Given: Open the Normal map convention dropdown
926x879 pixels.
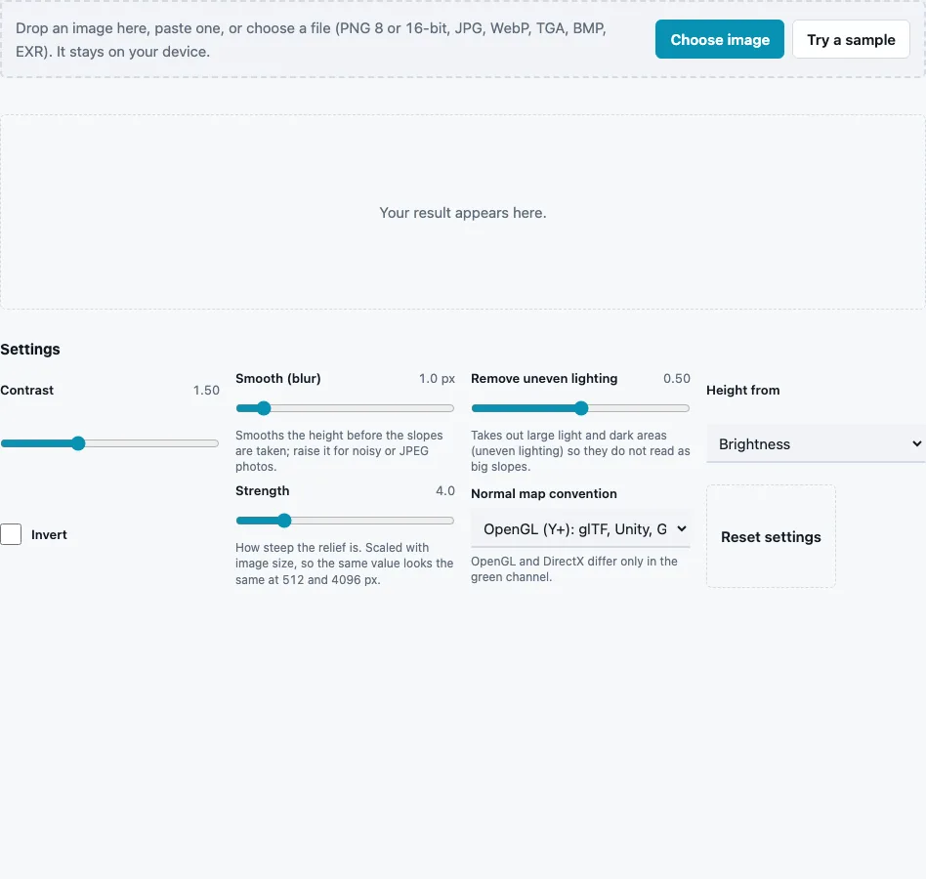Looking at the screenshot, I should tap(580, 529).
